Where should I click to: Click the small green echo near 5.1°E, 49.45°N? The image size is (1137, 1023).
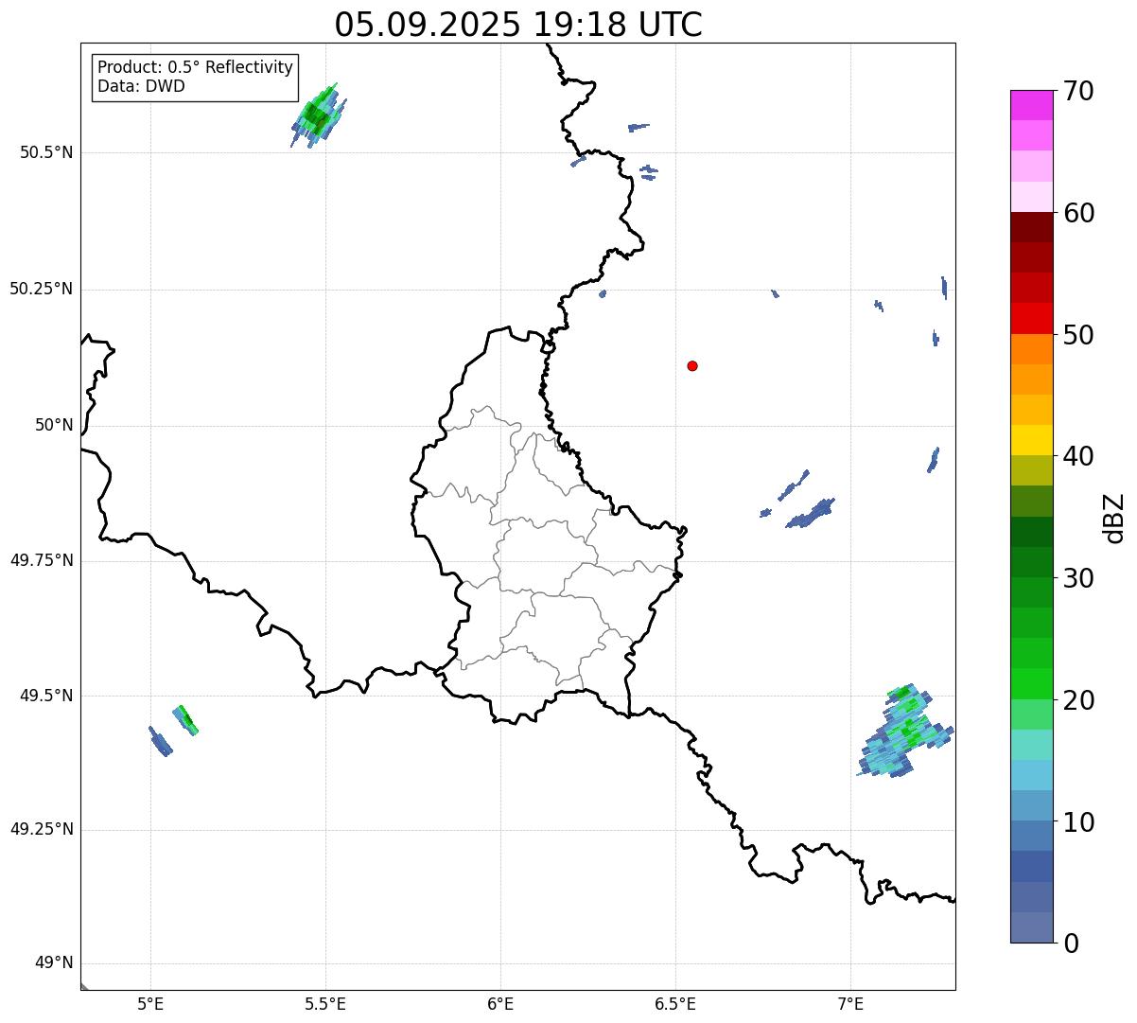(x=185, y=719)
